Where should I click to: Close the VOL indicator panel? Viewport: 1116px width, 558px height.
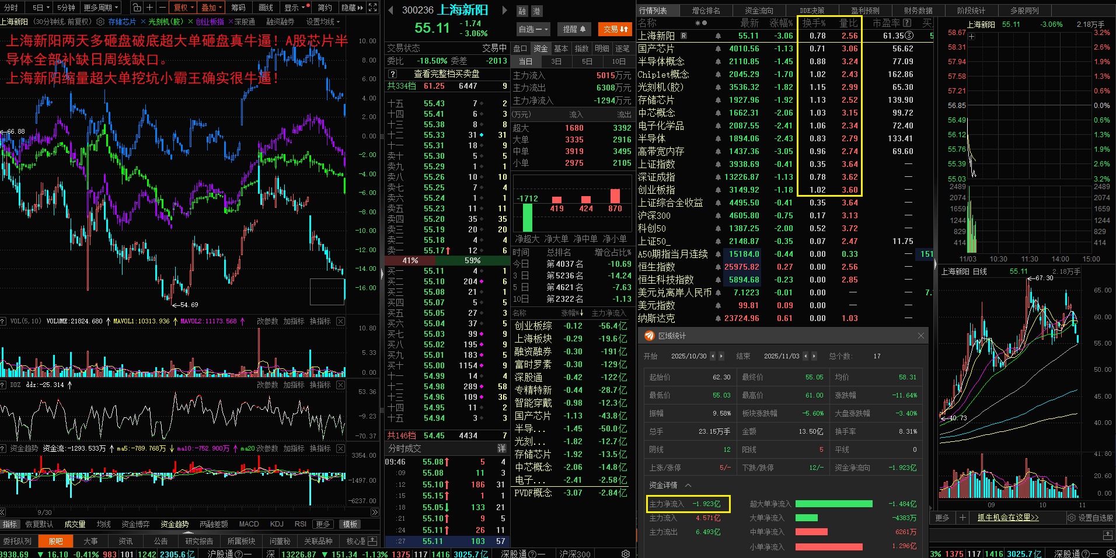341,321
